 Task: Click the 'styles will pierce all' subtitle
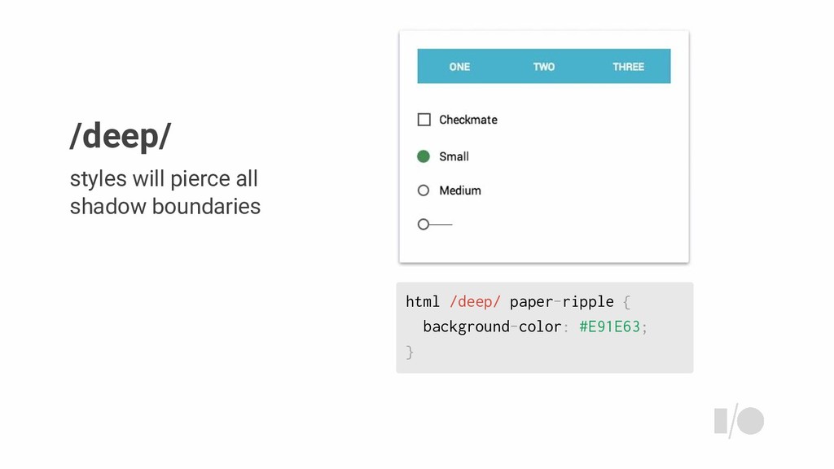point(164,178)
